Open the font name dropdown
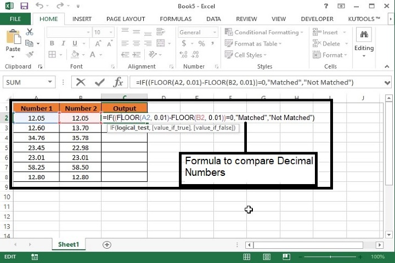Viewport: 395px width, 263px height. [x=88, y=32]
